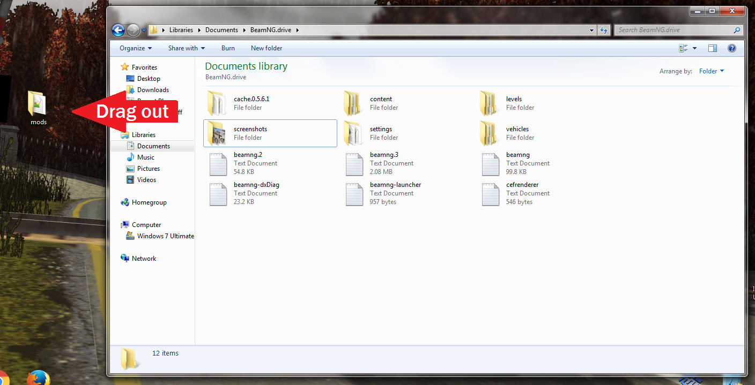Click the 99.8 KB beamng document icon

491,164
